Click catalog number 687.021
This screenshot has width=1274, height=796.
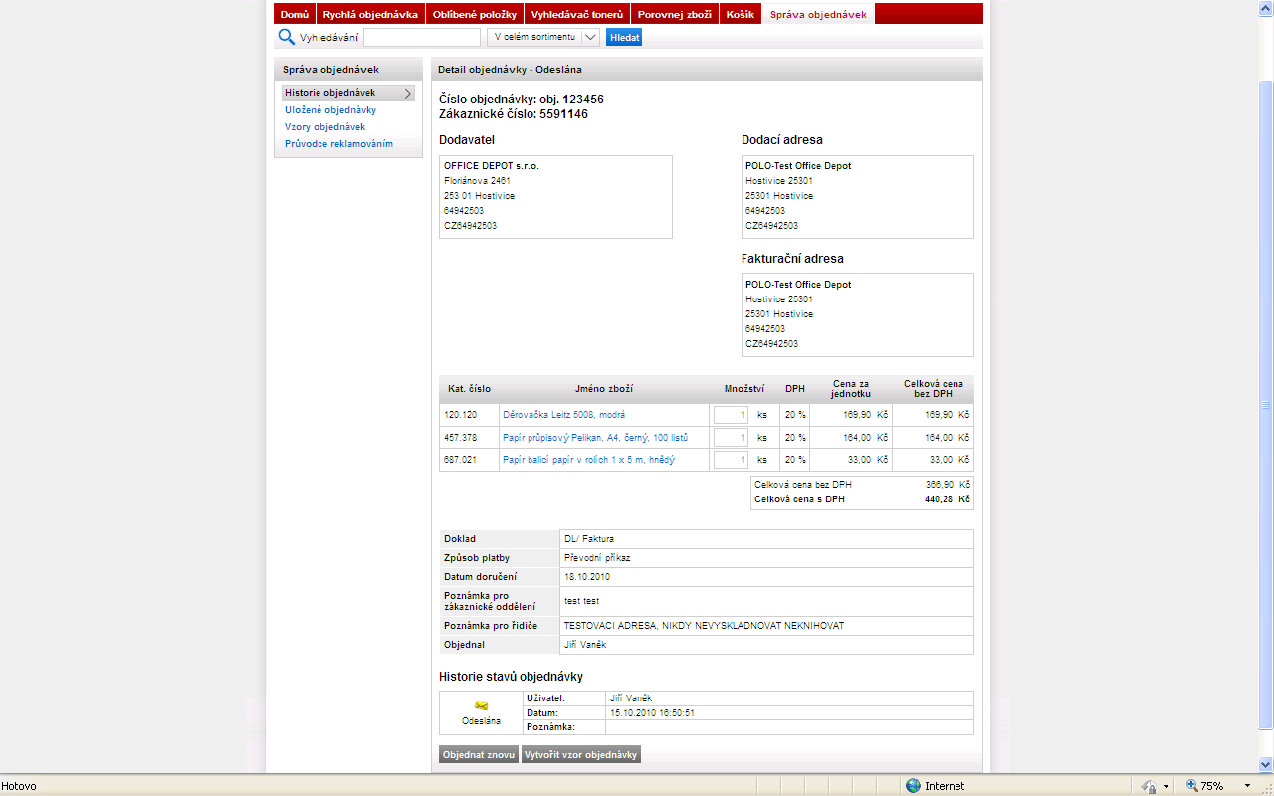click(461, 460)
